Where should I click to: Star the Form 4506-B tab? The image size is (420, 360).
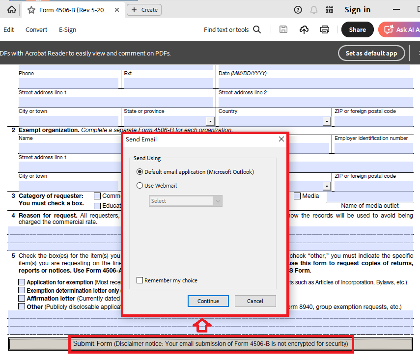(x=31, y=10)
